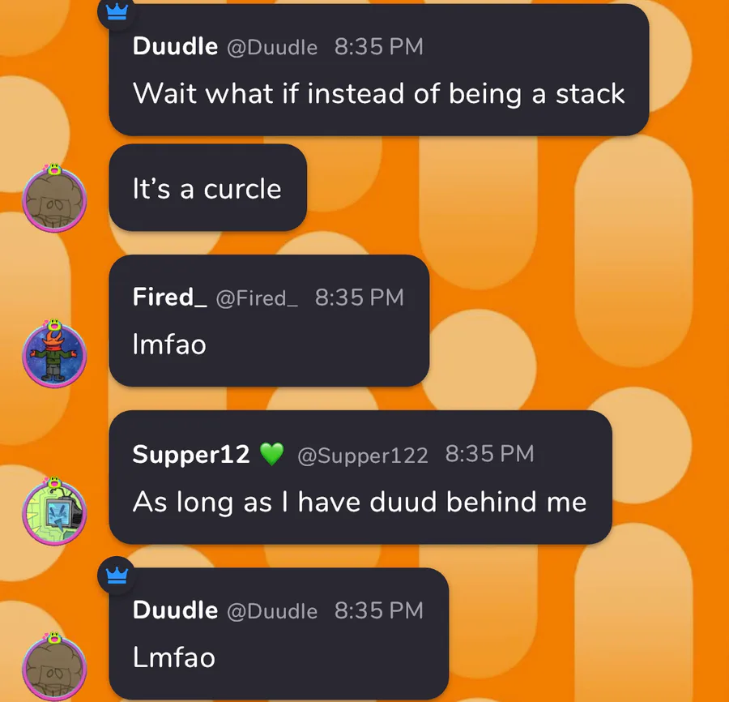Viewport: 729px width, 702px height.
Task: Select the "As long as I have duud behind me" message
Action: click(360, 477)
